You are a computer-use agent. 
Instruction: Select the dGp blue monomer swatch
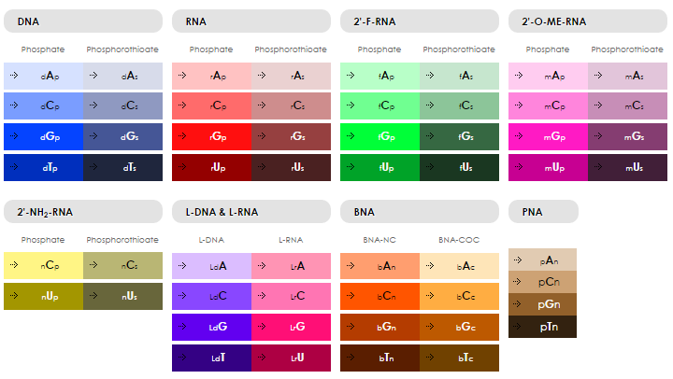pyautogui.click(x=43, y=137)
